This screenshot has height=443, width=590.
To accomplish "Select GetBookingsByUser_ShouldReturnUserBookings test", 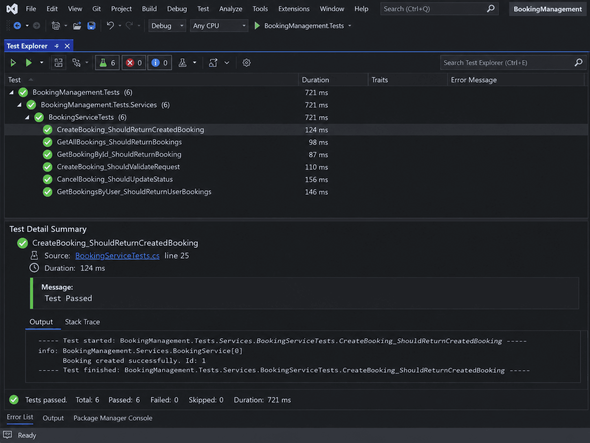I will 134,192.
